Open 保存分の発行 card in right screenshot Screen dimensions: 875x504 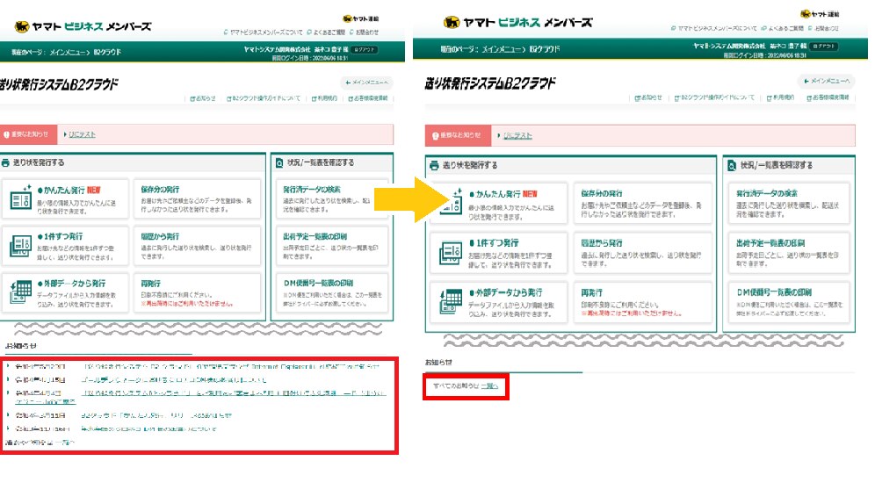(643, 204)
